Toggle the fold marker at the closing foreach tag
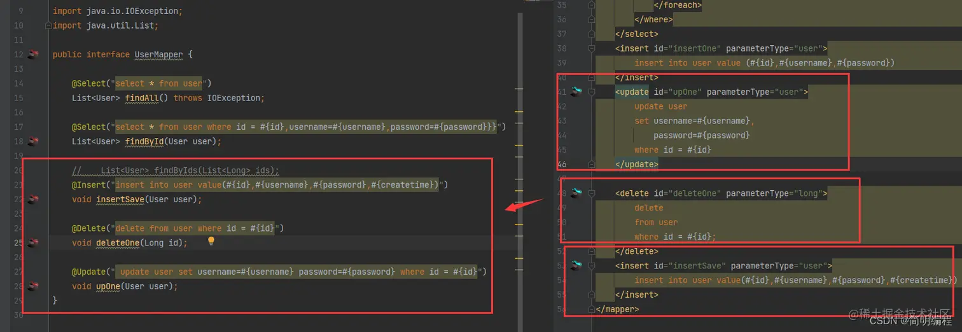This screenshot has width=962, height=332. (592, 5)
